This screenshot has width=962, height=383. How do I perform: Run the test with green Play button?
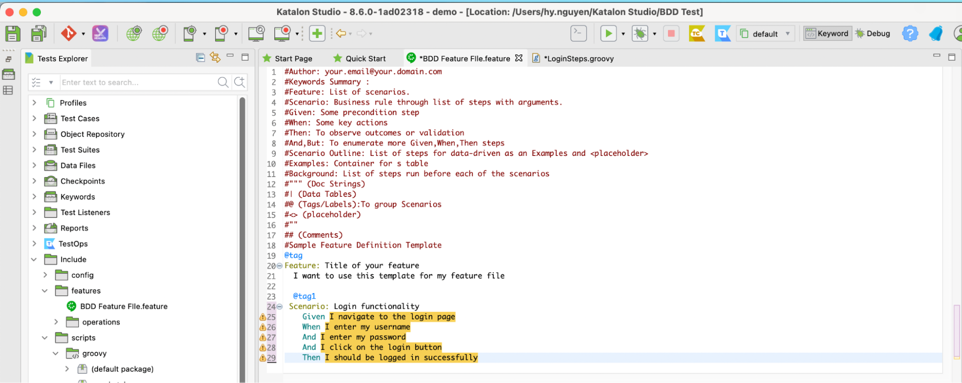coord(608,33)
